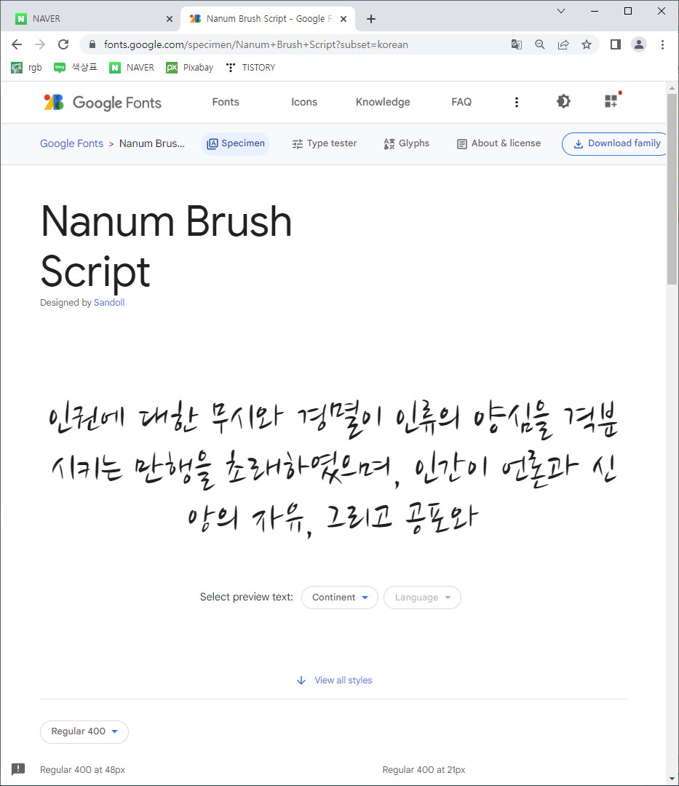Go to Icons in top navigation
Image resolution: width=679 pixels, height=786 pixels.
[x=304, y=102]
